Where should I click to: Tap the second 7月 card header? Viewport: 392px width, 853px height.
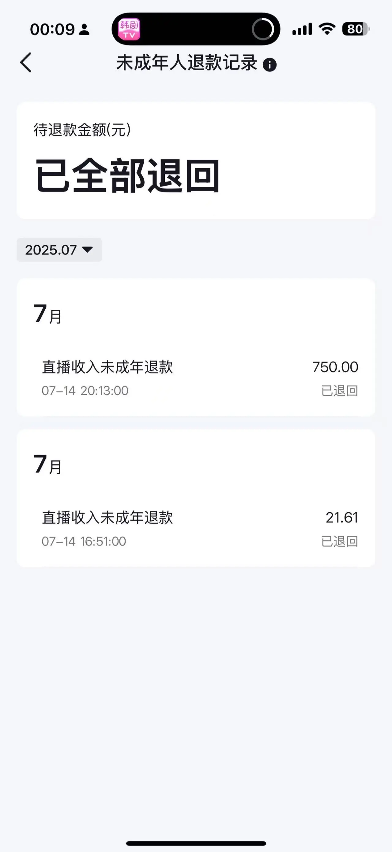tap(48, 464)
